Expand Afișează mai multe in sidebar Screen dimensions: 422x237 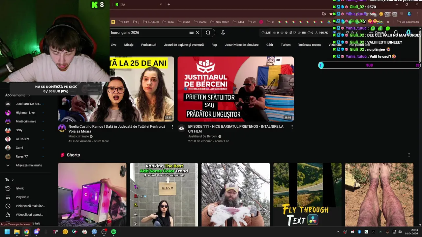point(25,165)
